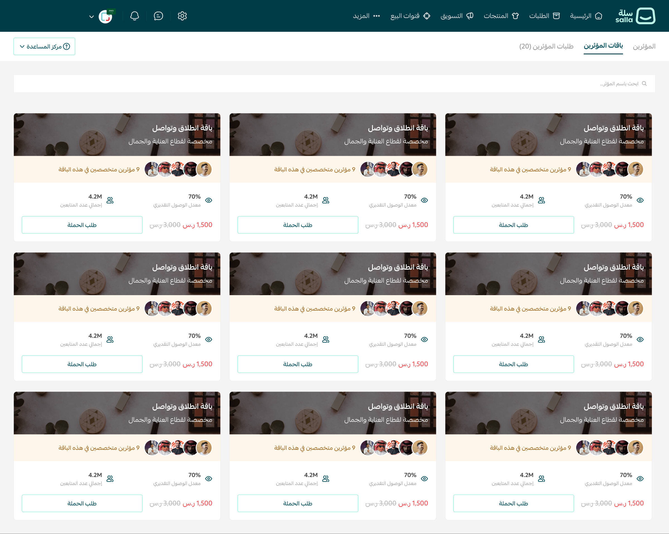The height and width of the screenshot is (534, 669).
Task: Switch to طلبات المؤثرين (20) tab
Action: (x=546, y=46)
